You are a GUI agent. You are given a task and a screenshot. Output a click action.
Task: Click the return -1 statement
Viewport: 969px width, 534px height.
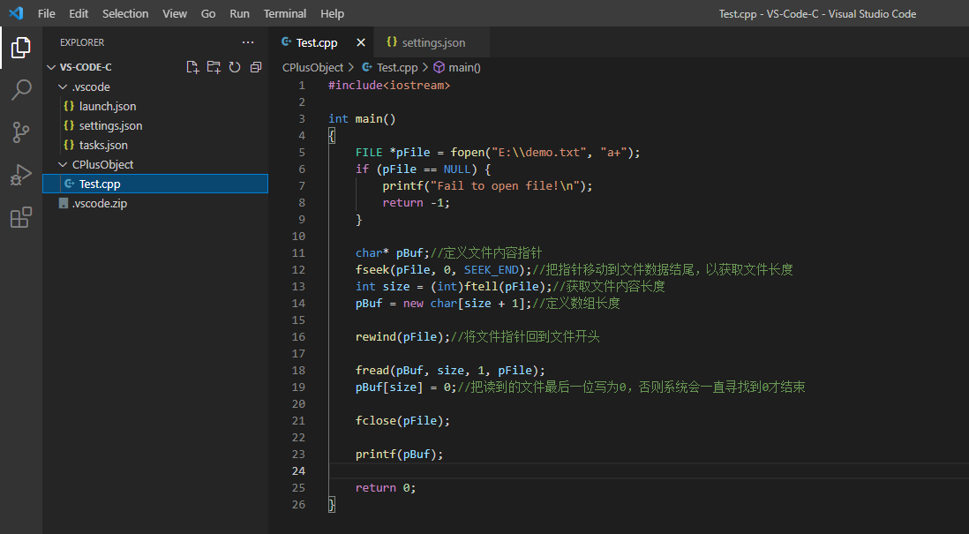(x=417, y=203)
